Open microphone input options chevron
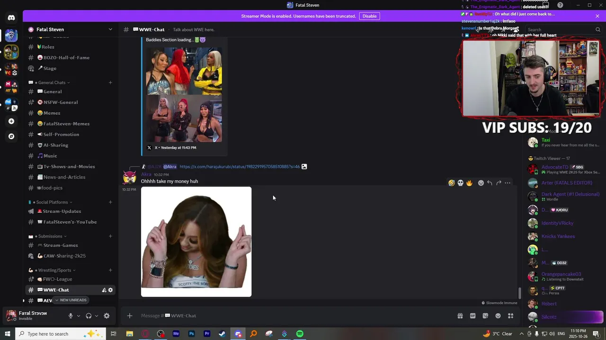606x340 pixels. [x=79, y=316]
